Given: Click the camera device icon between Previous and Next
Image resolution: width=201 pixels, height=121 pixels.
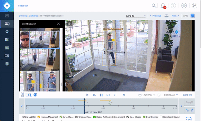Looking at the screenshot, I should click(x=166, y=16).
